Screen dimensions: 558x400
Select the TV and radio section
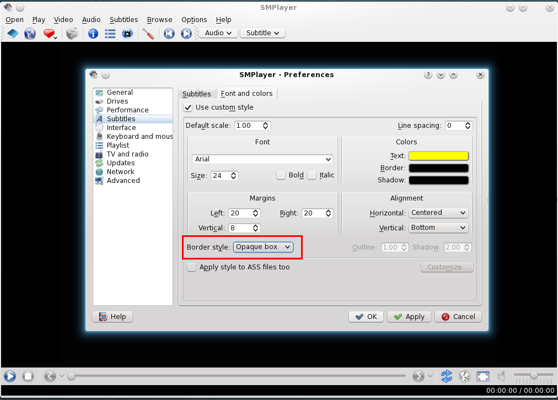click(133, 154)
